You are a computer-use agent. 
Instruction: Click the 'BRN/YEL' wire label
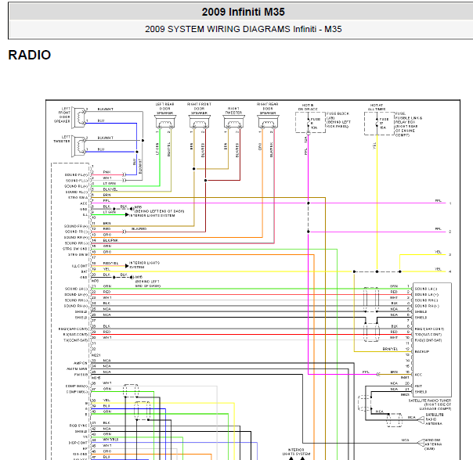390,349
